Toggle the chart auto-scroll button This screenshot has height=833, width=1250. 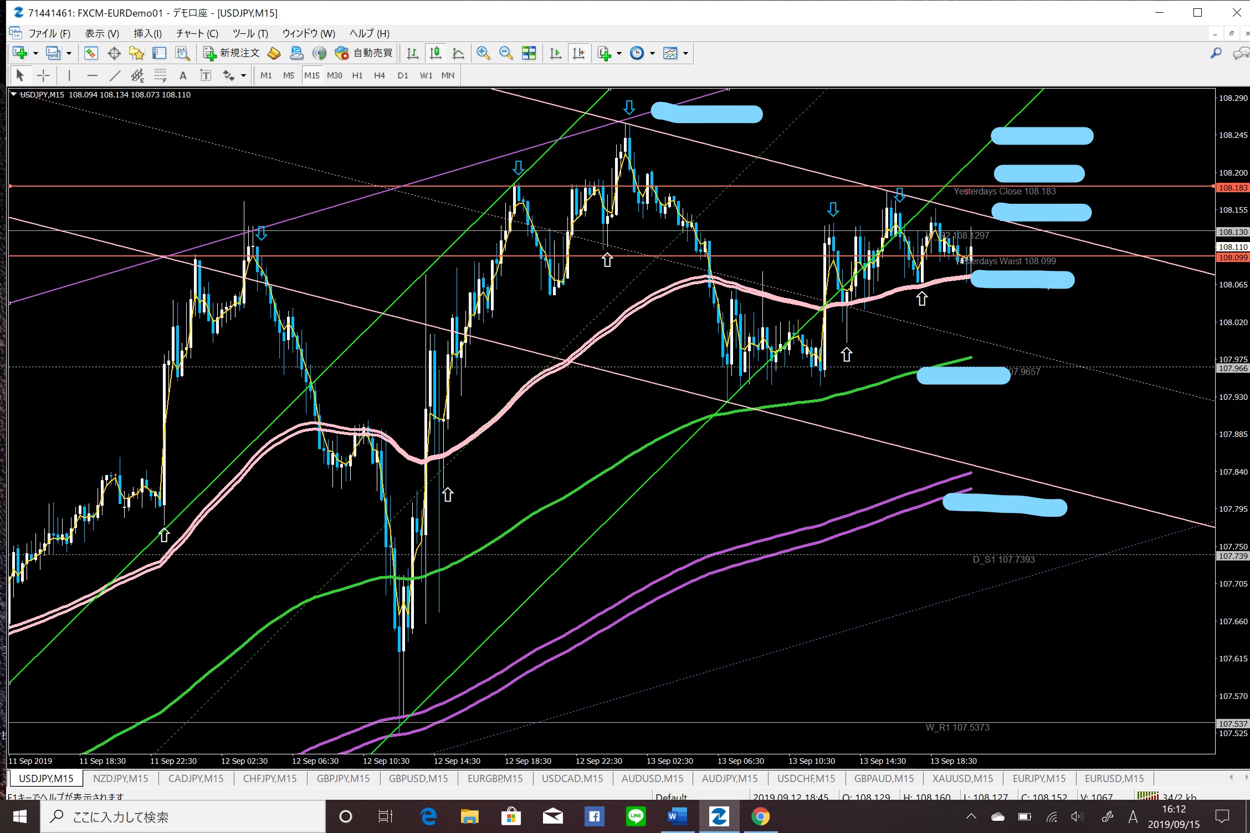click(x=555, y=53)
